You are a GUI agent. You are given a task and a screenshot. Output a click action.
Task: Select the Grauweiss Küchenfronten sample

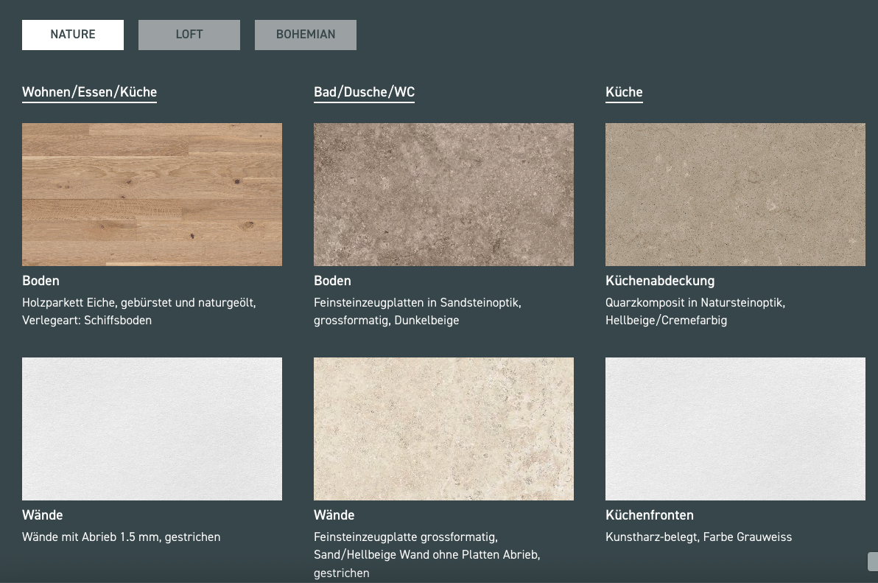pyautogui.click(x=735, y=428)
